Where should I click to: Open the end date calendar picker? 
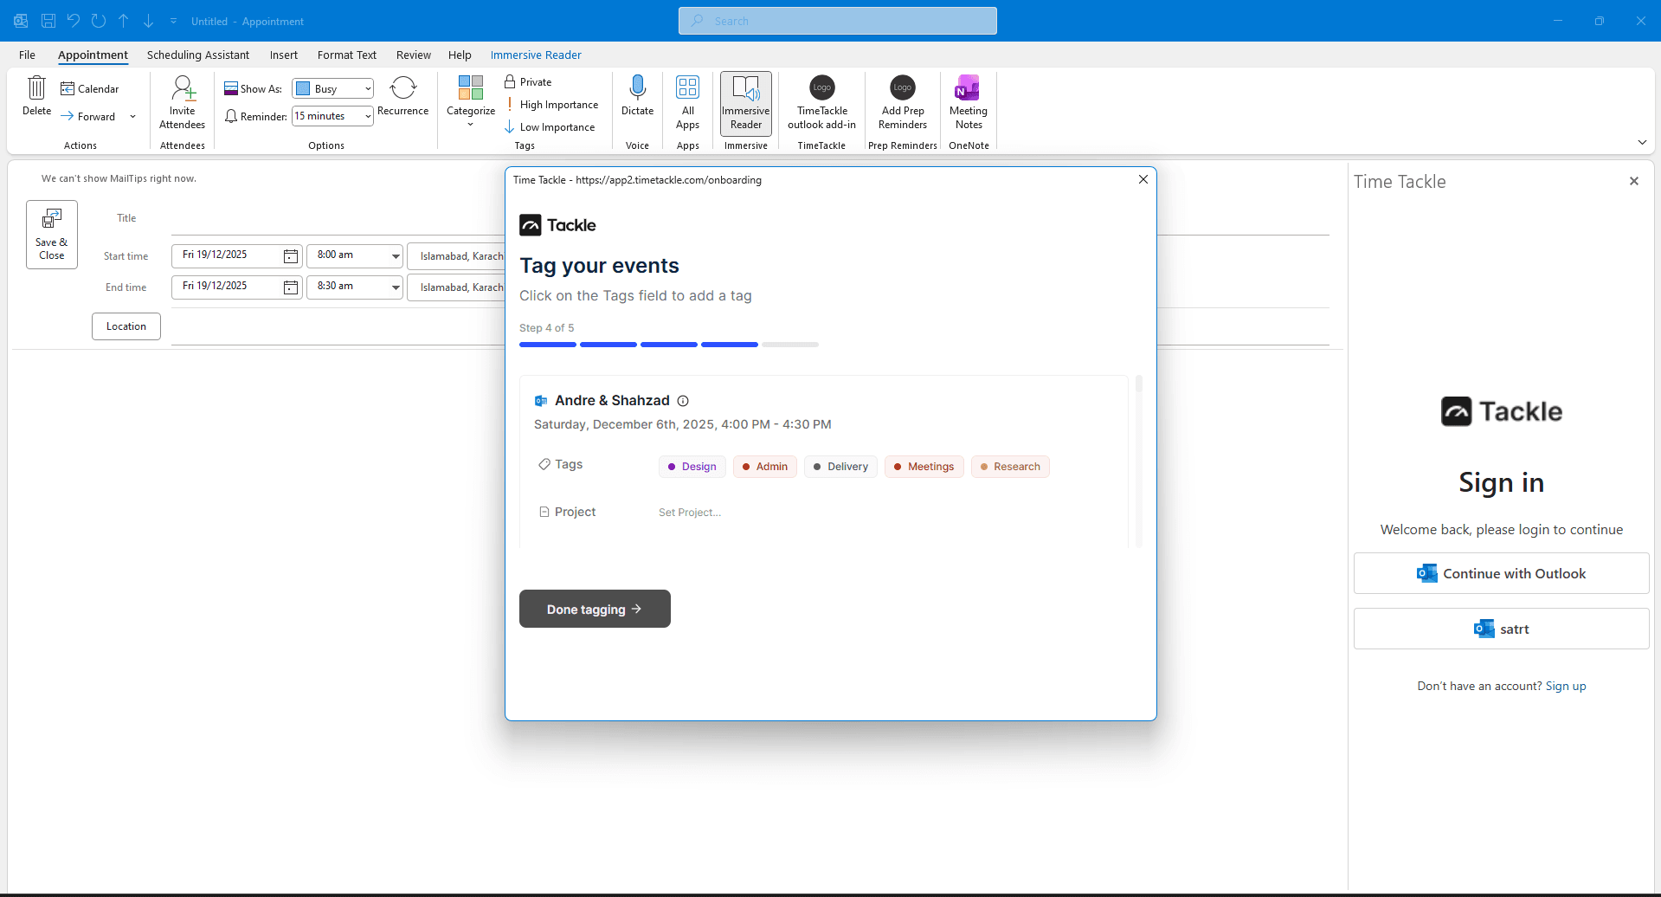(x=291, y=287)
